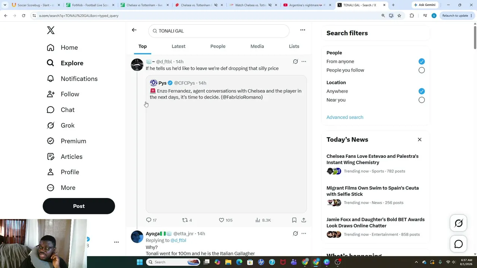Open more options on @d_ftbl's post
The image size is (477, 268).
click(x=304, y=61)
